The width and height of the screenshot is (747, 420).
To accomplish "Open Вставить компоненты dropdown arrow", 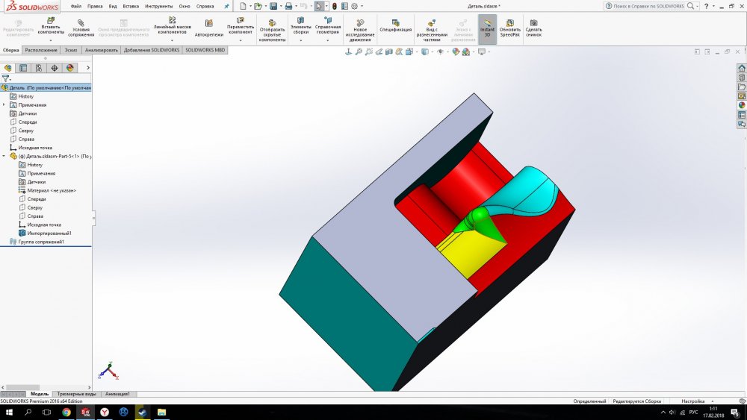I will click(x=51, y=40).
